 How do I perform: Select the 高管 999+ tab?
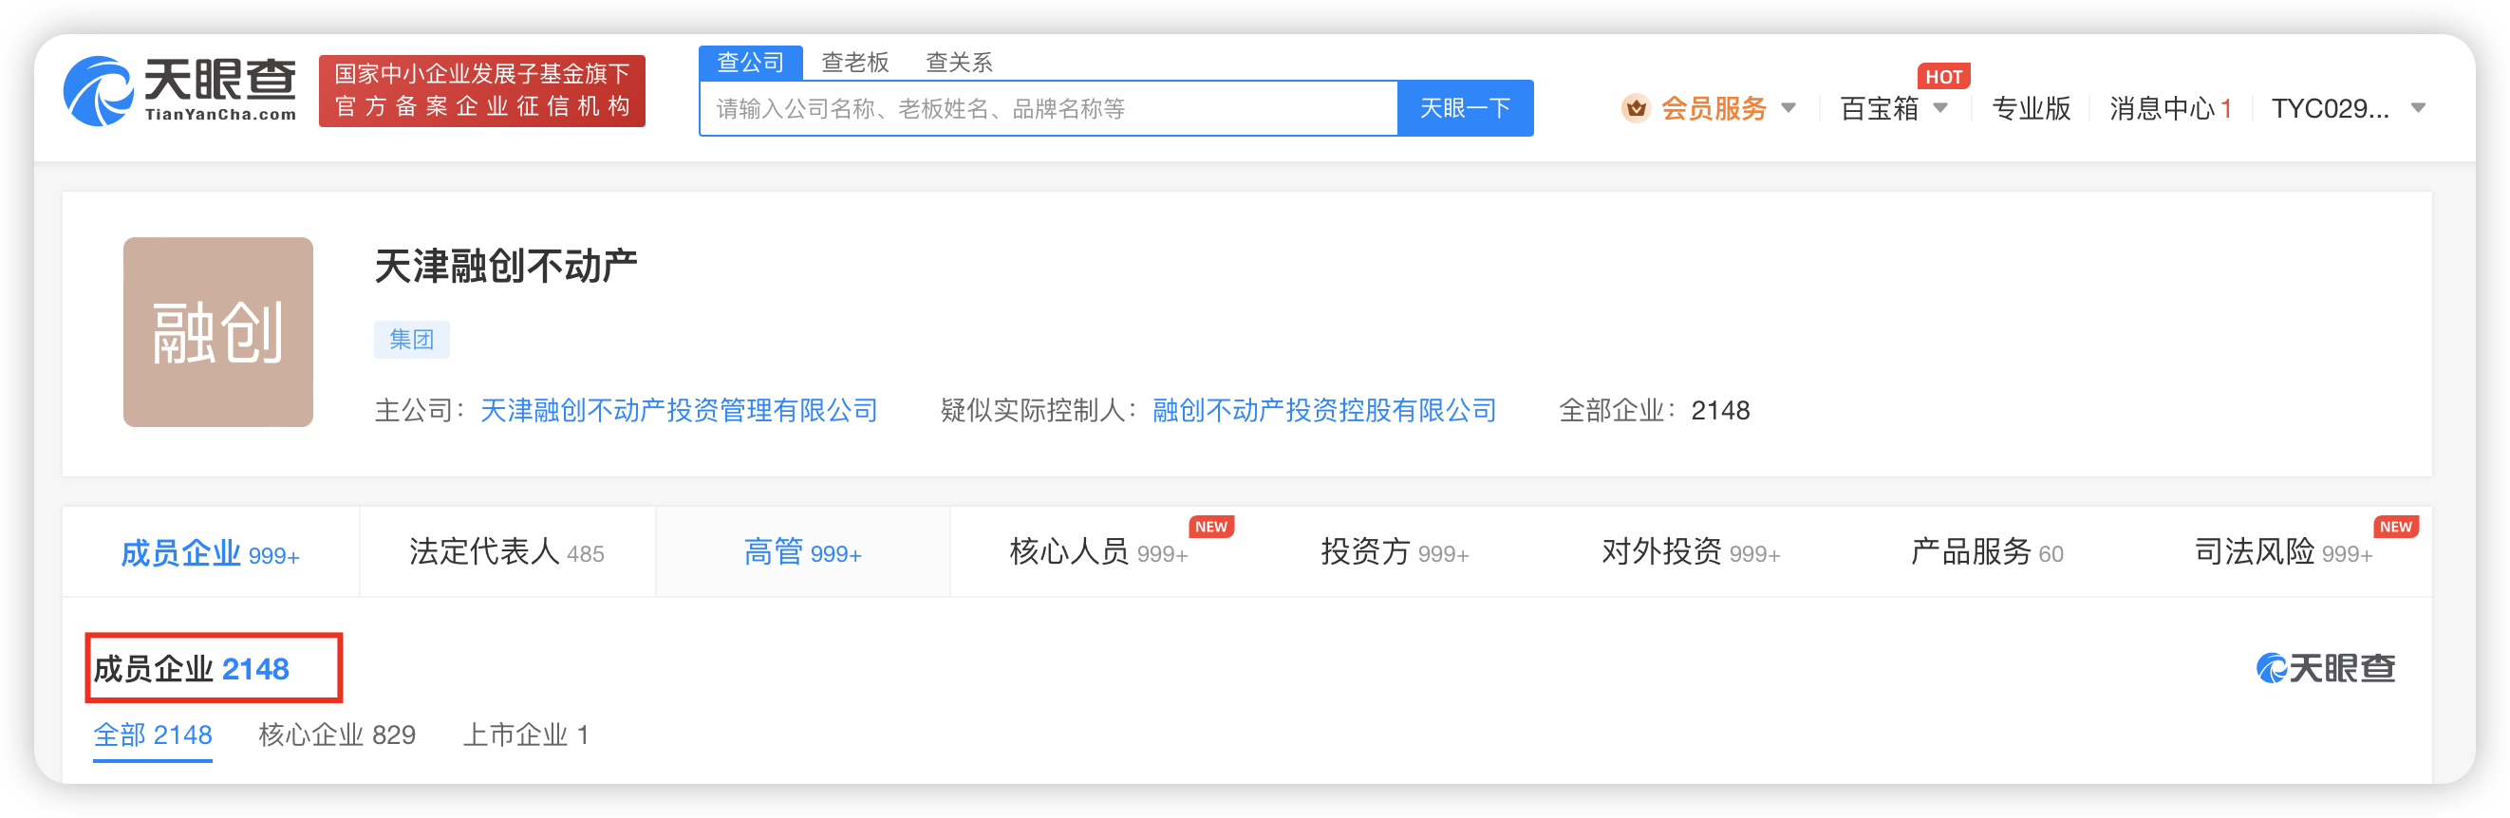point(803,553)
